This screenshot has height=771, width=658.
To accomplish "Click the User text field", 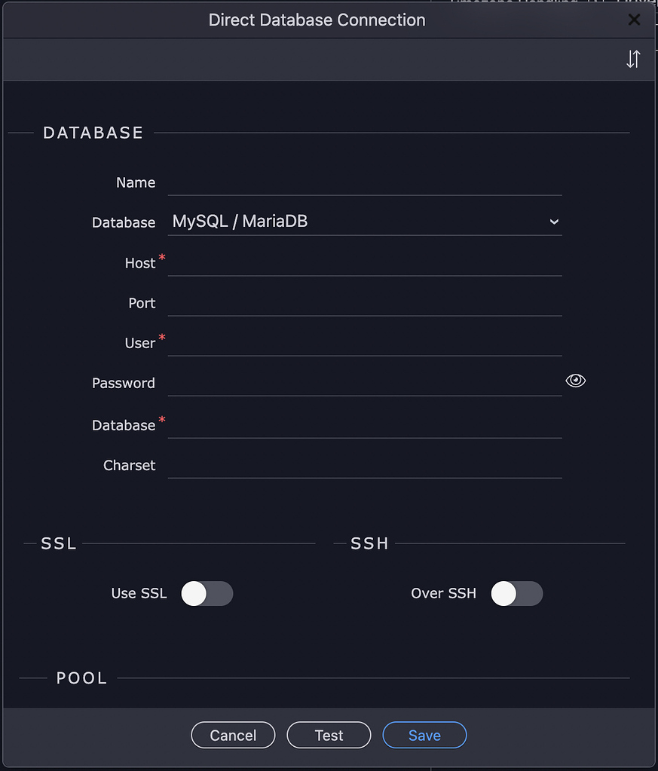I will click(364, 343).
